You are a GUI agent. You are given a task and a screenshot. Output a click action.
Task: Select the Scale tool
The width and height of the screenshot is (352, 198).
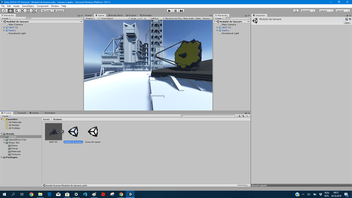point(22,11)
